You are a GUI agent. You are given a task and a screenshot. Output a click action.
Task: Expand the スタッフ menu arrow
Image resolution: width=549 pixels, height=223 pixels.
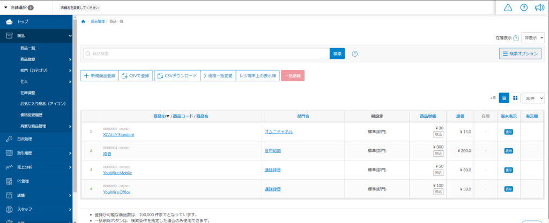70,209
